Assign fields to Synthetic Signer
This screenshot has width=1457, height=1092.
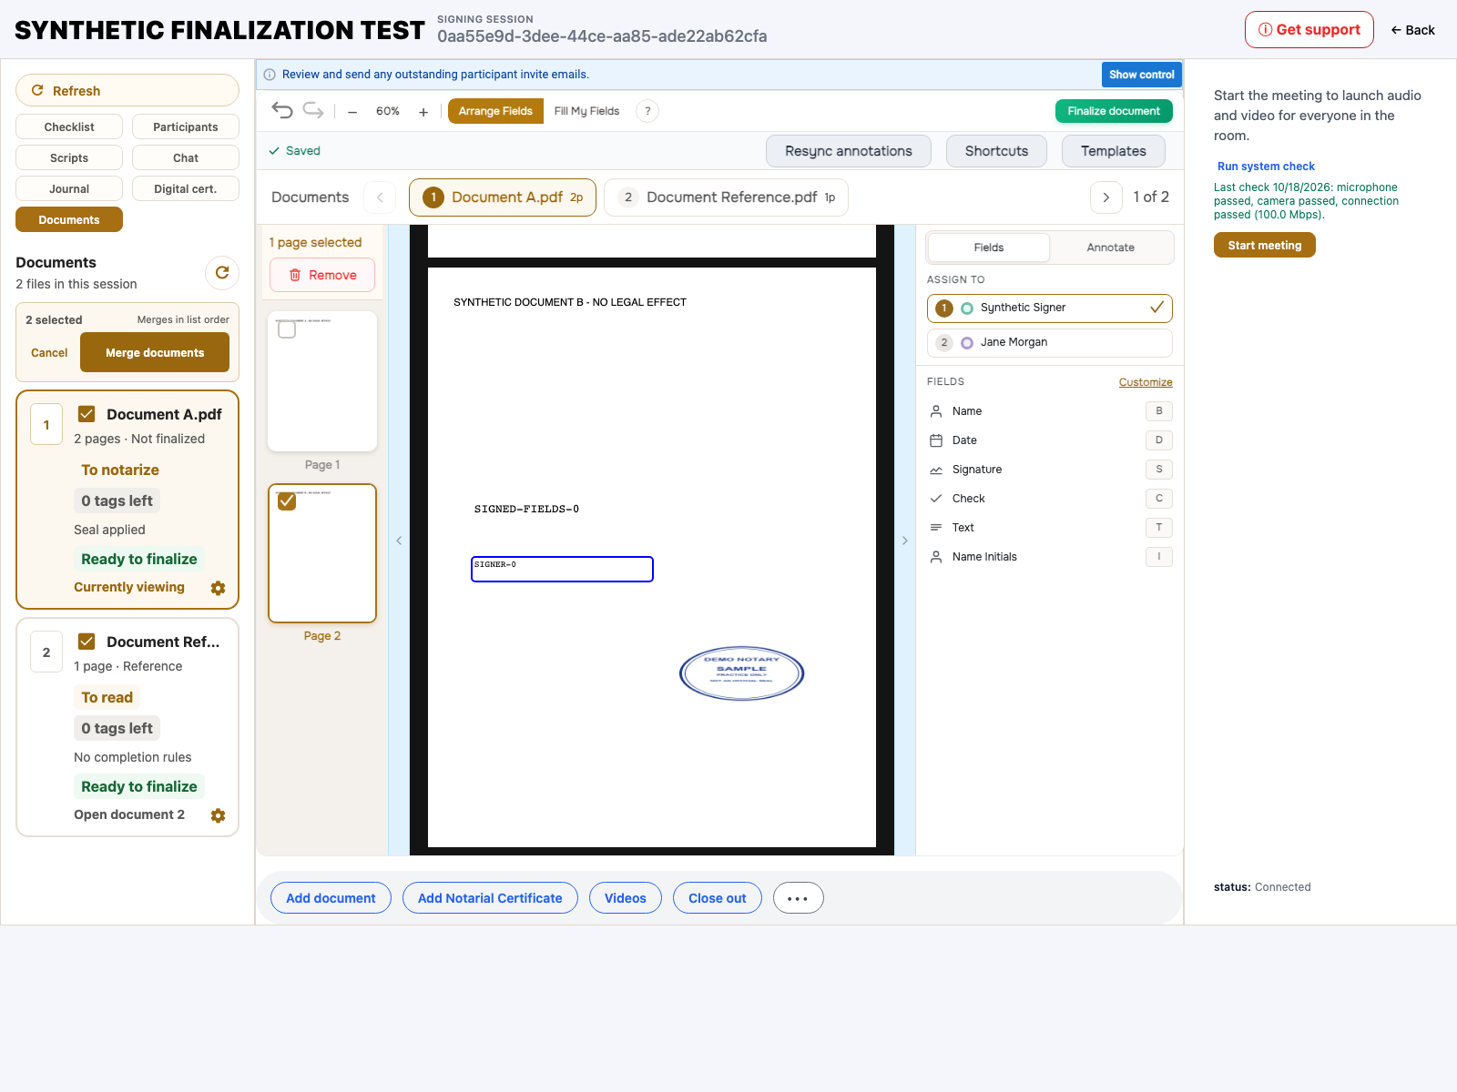pyautogui.click(x=1050, y=308)
